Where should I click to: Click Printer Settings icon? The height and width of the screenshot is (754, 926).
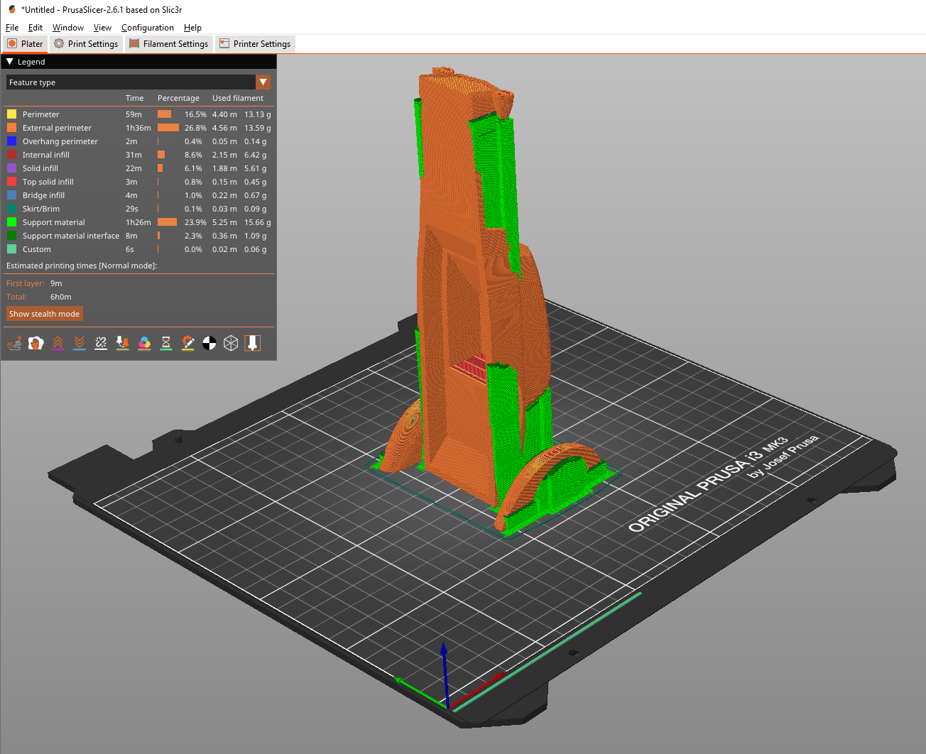pos(224,44)
